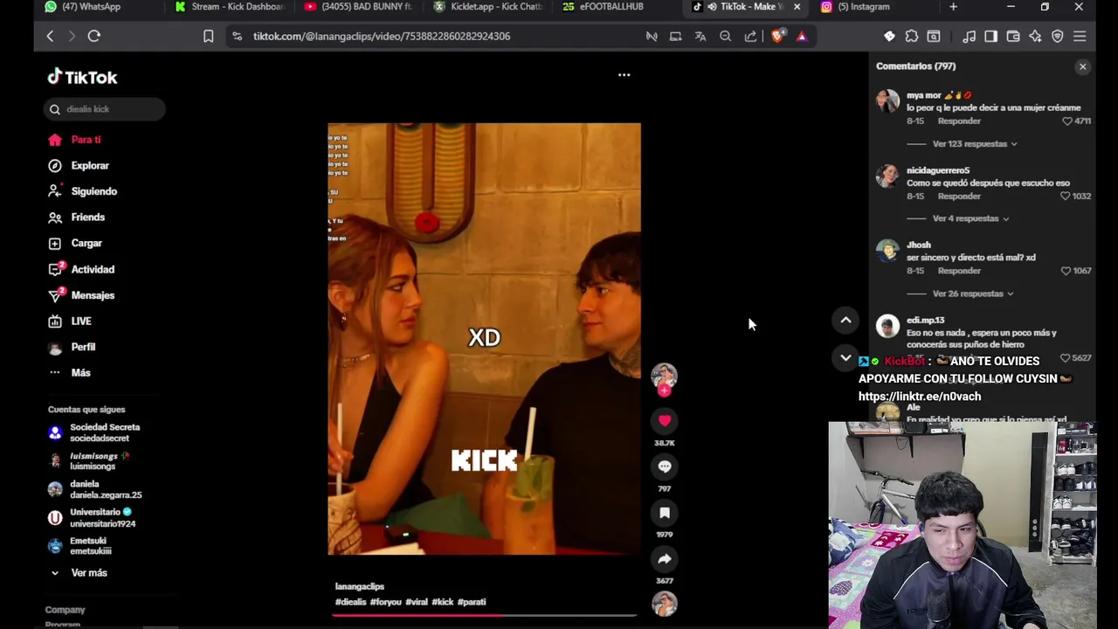Bookmark the video to favorites

(x=665, y=513)
